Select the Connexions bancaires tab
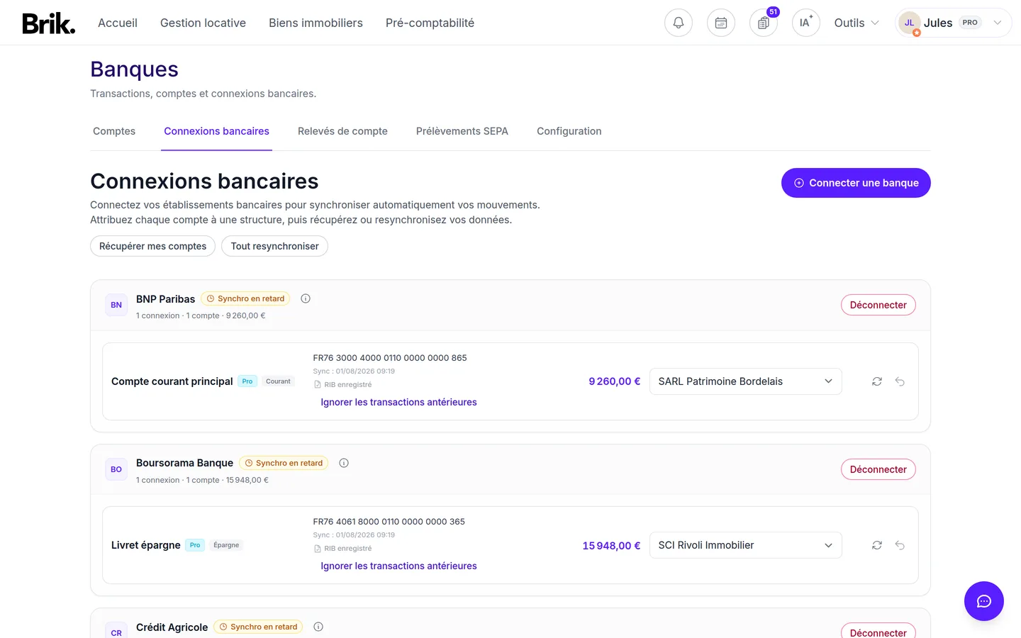This screenshot has height=638, width=1021. pos(216,131)
